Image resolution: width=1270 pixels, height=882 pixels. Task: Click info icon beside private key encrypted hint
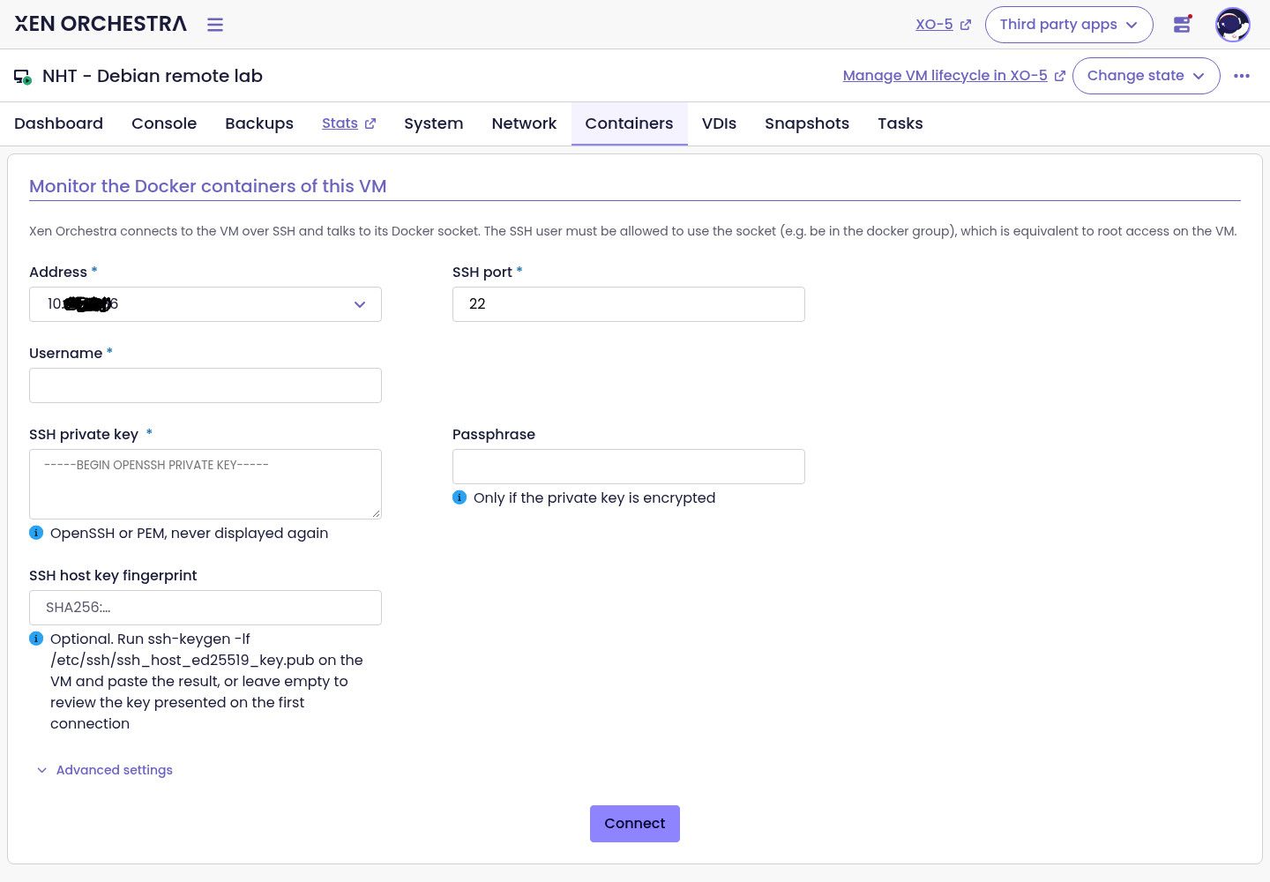[x=459, y=497]
